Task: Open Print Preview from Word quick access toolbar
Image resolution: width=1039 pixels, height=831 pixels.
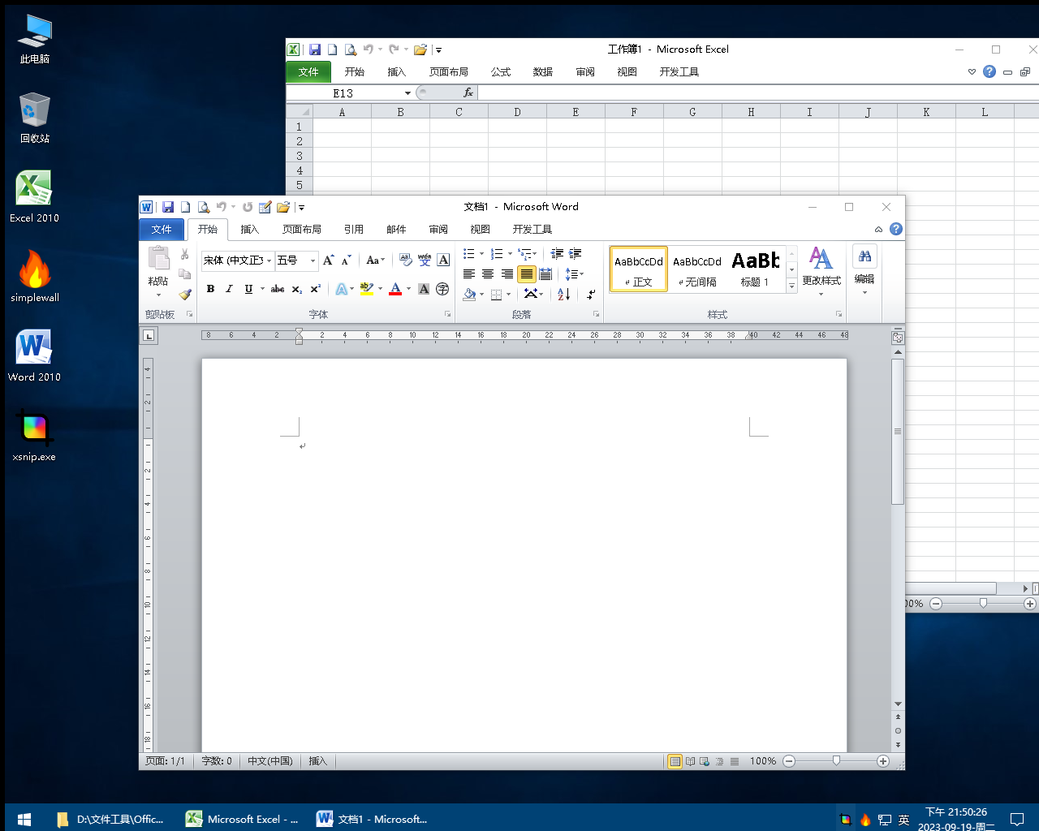Action: 204,207
